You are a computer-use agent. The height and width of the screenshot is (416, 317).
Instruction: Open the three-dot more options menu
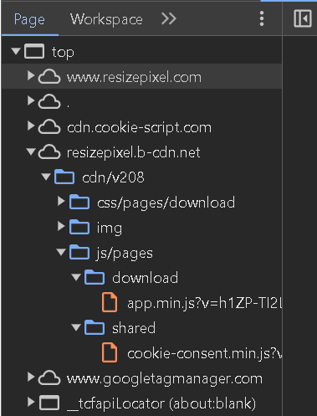coord(262,18)
